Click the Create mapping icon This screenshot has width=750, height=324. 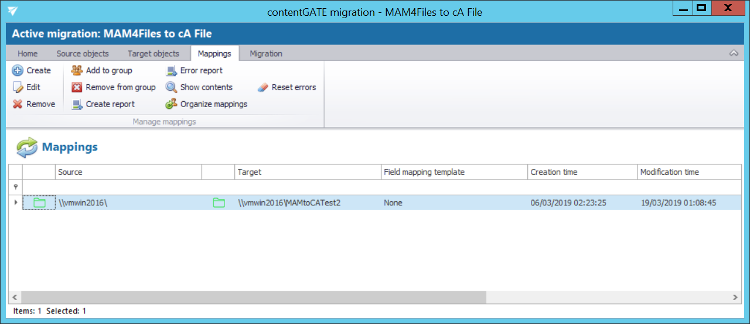coord(18,71)
